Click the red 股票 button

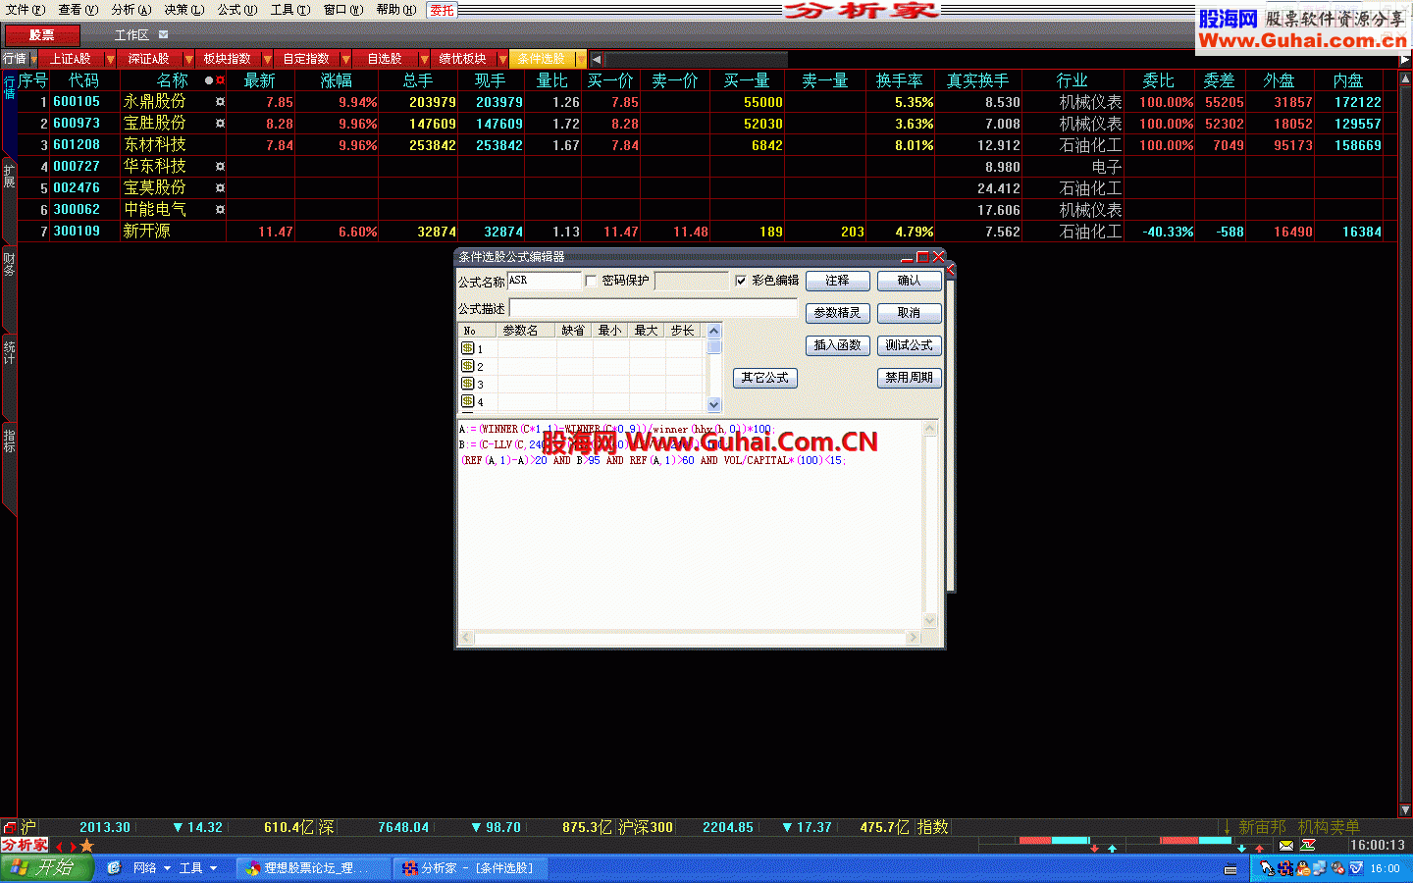pyautogui.click(x=42, y=35)
